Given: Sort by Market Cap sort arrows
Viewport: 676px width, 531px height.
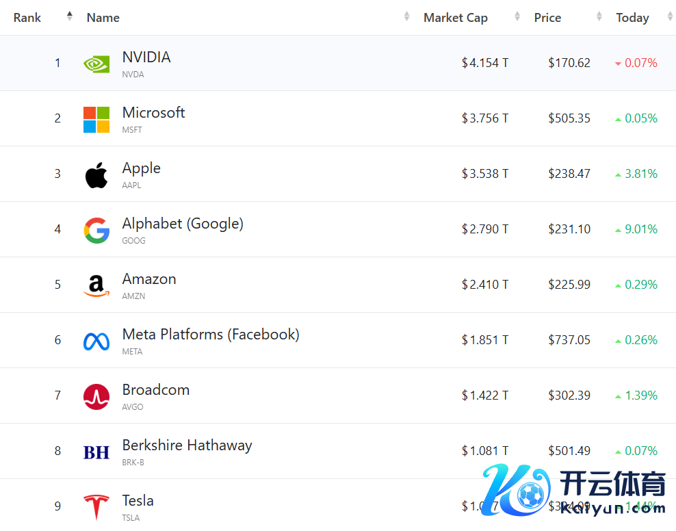Looking at the screenshot, I should coord(517,17).
